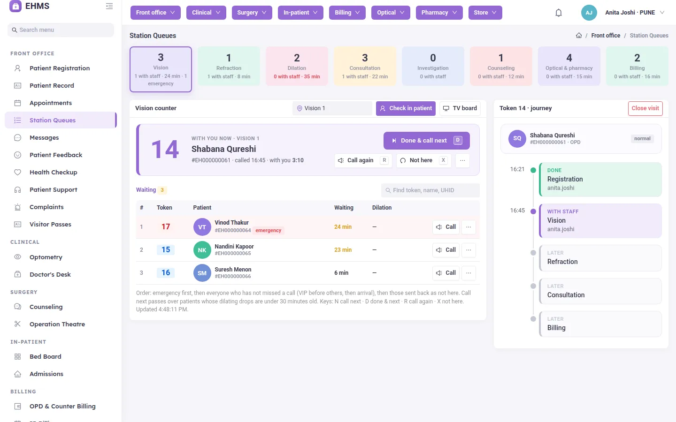Click the Operation Theatre scissors icon
Viewport: 676px width, 422px height.
click(x=18, y=324)
